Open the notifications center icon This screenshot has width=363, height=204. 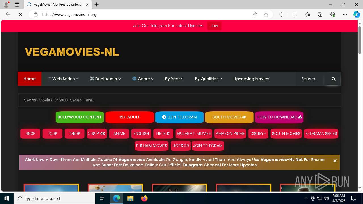coord(354,198)
